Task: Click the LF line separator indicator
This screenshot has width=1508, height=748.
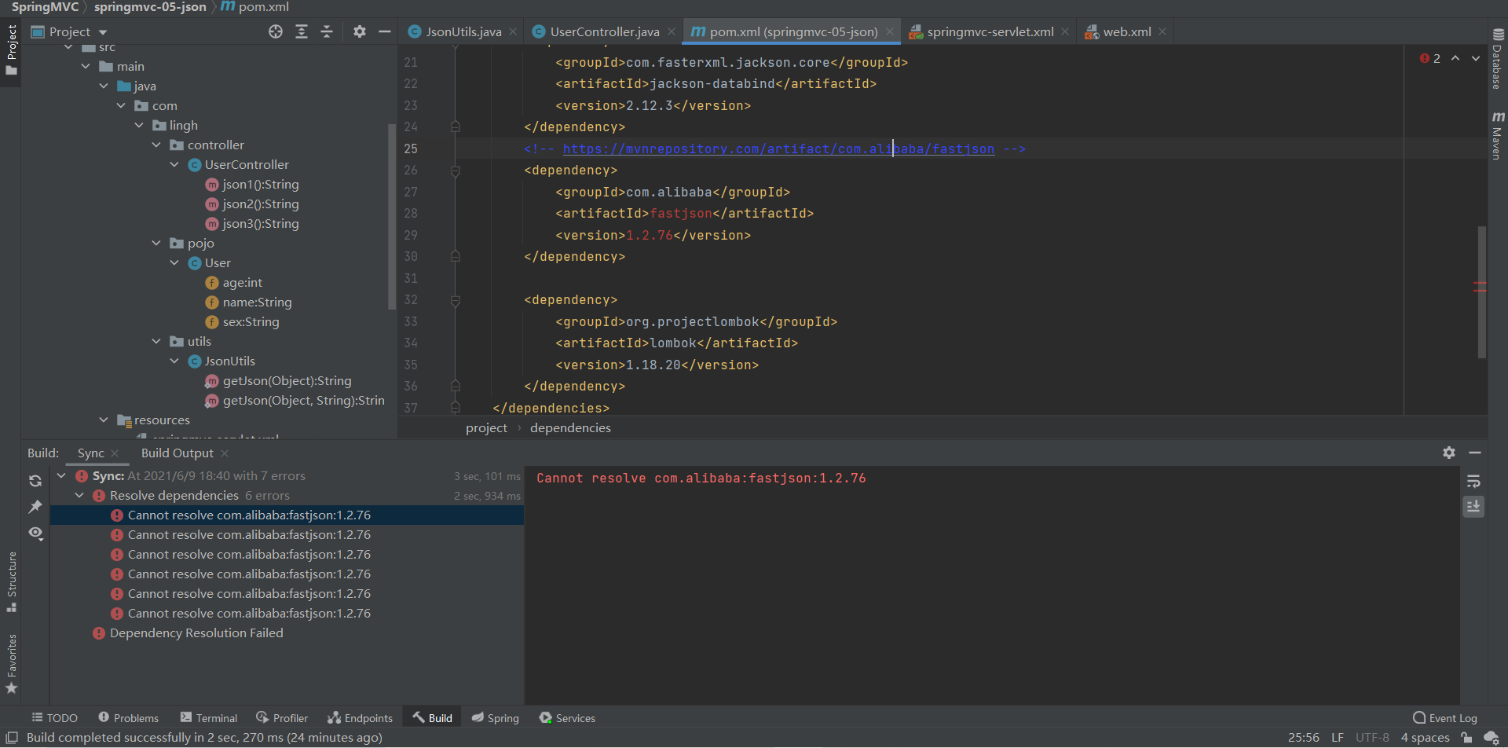Action: (1337, 737)
